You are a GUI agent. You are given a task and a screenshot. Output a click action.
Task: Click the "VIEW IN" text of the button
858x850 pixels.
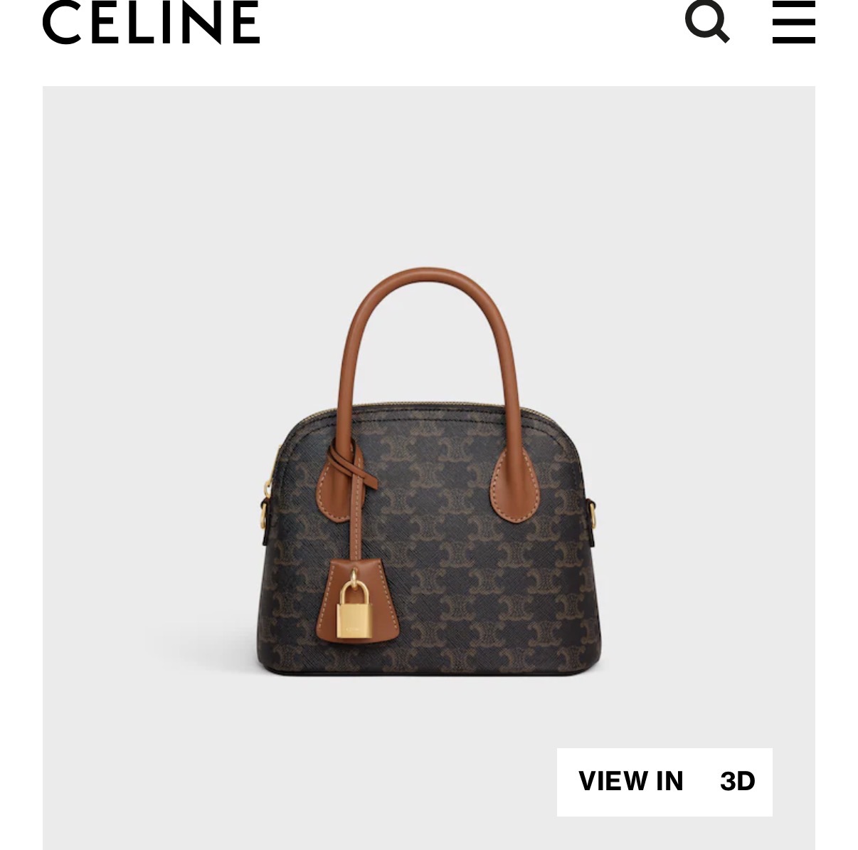coord(631,781)
